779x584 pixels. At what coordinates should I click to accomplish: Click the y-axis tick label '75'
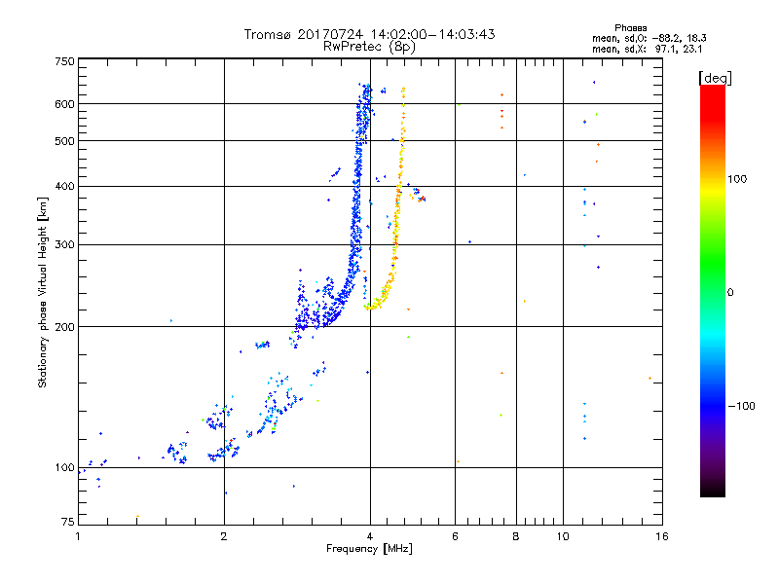[x=67, y=522]
